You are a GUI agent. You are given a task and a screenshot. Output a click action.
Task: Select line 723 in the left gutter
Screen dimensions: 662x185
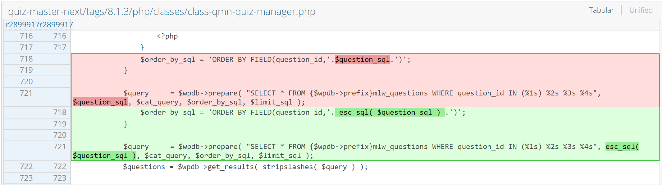[x=26, y=178]
